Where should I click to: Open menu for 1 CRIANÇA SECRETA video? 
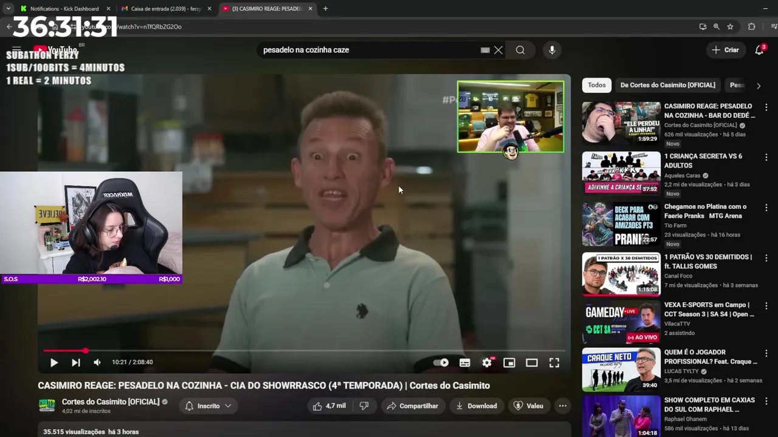766,157
